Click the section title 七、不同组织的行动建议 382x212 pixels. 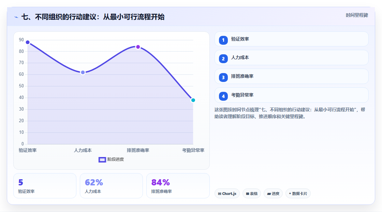(x=93, y=17)
